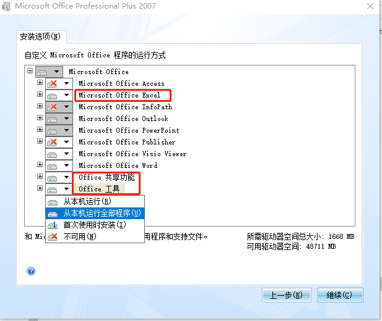Click the red X drive icon for InfoPath
This screenshot has width=382, height=321.
[x=53, y=107]
